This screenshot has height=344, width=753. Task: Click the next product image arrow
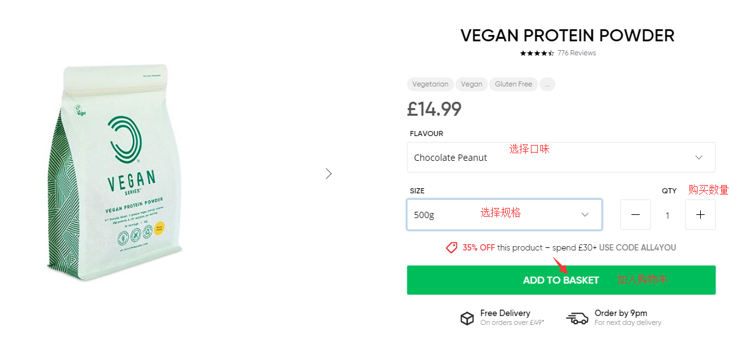328,174
